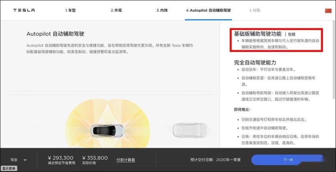Open the China flag region selector
Screen dimensions: 336x172
click(328, 11)
